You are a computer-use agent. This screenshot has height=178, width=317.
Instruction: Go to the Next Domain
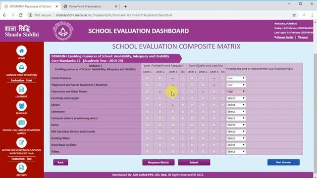click(283, 162)
